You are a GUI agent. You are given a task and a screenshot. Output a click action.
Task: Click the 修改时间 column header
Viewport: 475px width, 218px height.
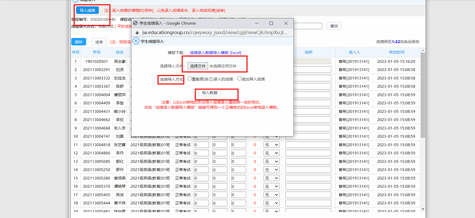(397, 52)
